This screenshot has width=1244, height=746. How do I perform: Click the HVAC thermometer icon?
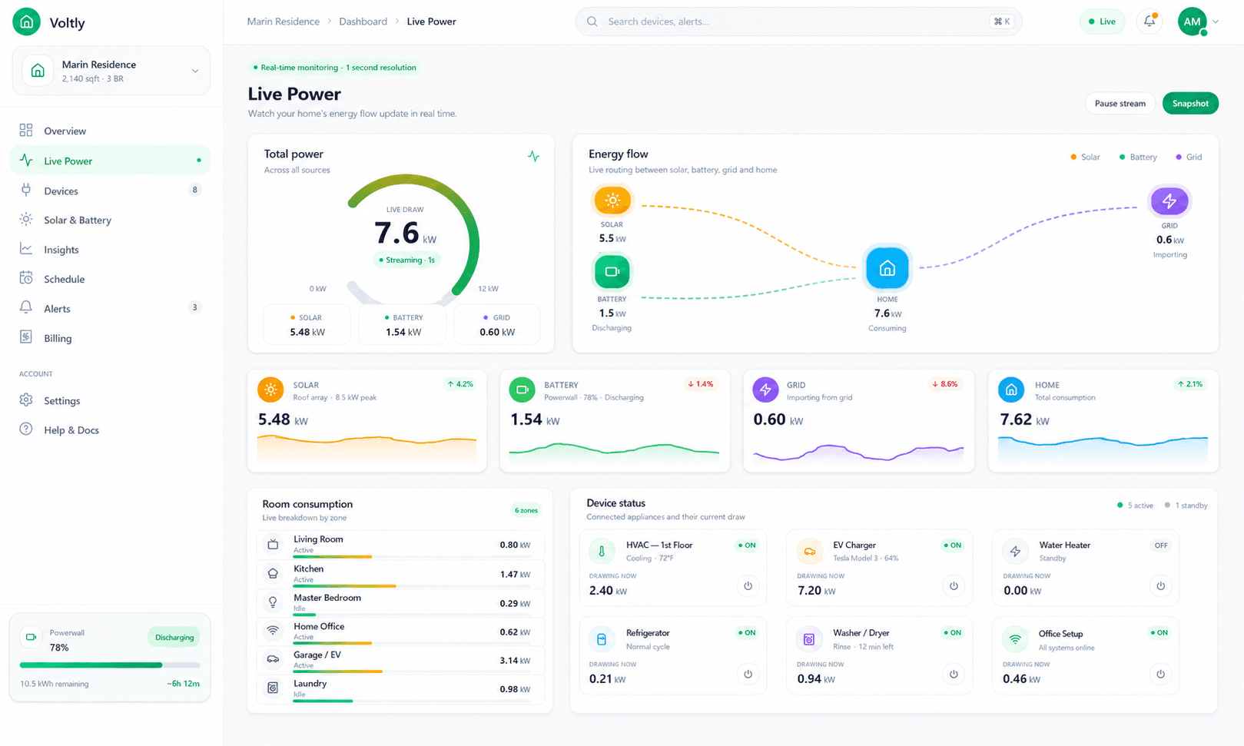pos(602,551)
